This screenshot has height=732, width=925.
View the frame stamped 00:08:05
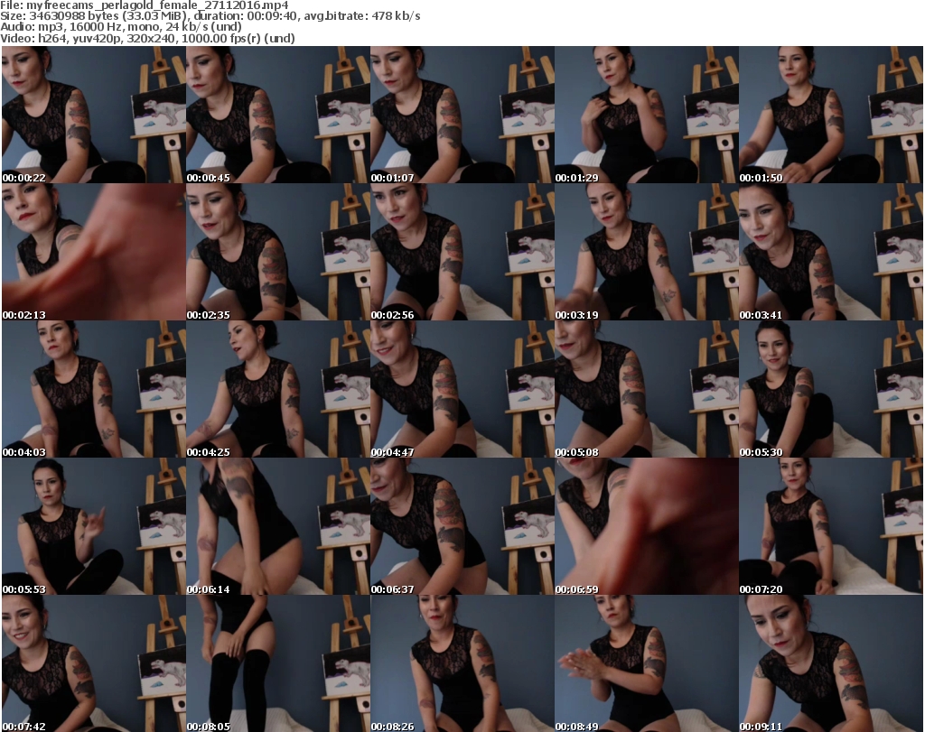(278, 663)
